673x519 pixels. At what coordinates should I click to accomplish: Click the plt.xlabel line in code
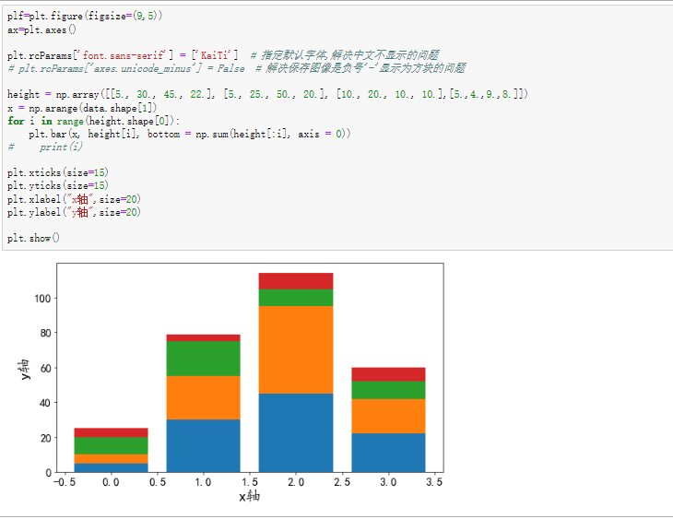pyautogui.click(x=74, y=199)
